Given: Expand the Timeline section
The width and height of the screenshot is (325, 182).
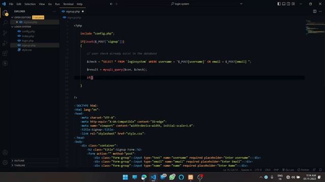Looking at the screenshot, I should [20, 165].
